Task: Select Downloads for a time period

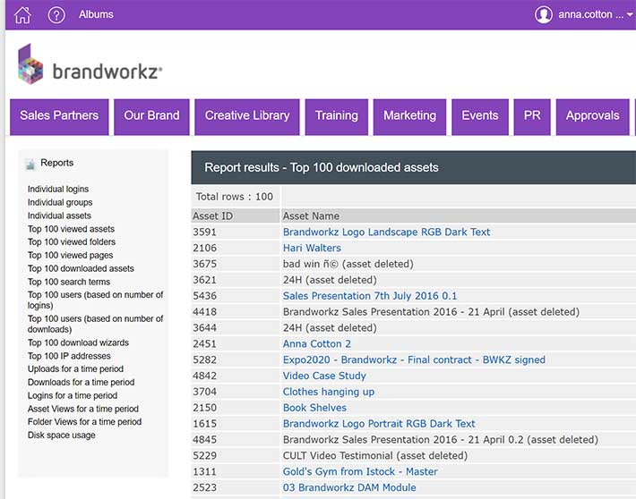Action: coord(81,383)
